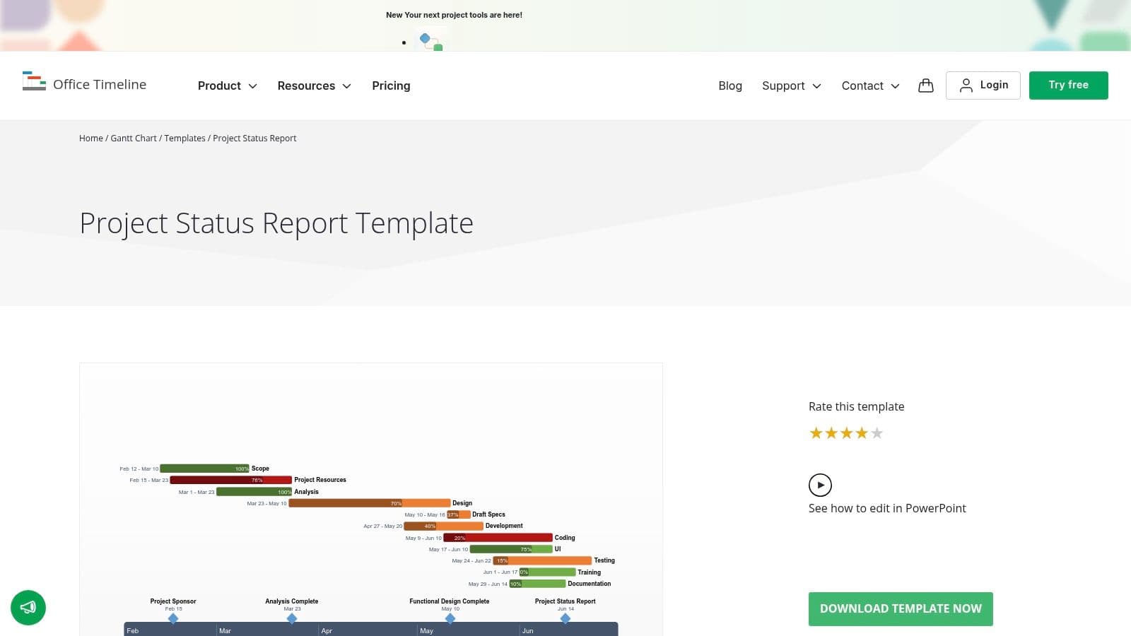
Task: Open Templates from the breadcrumb trail
Action: pos(184,138)
